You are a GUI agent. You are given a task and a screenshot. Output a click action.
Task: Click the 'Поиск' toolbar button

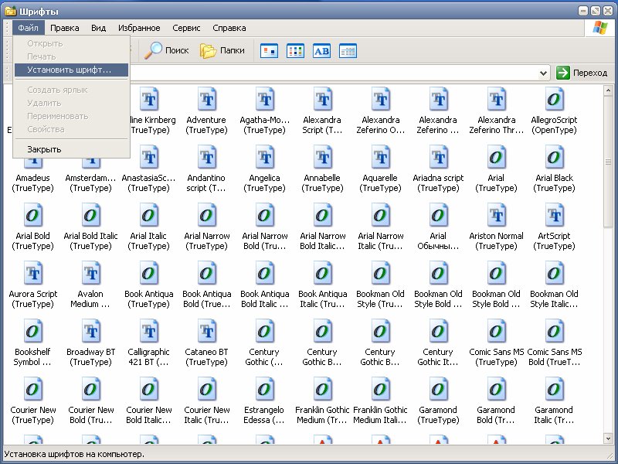click(166, 50)
